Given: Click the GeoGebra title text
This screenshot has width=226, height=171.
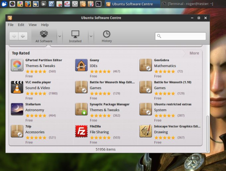Looking at the screenshot, I should [162, 60].
